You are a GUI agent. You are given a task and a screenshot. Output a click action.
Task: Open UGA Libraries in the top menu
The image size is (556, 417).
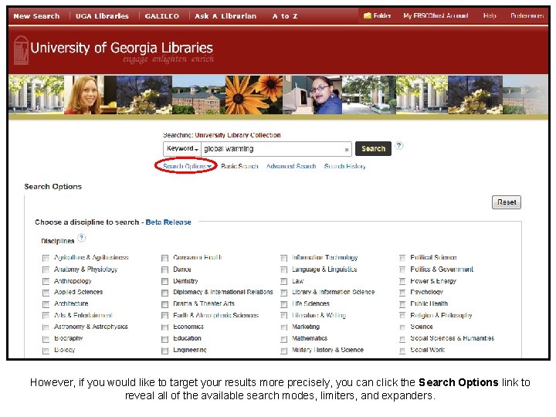point(102,16)
